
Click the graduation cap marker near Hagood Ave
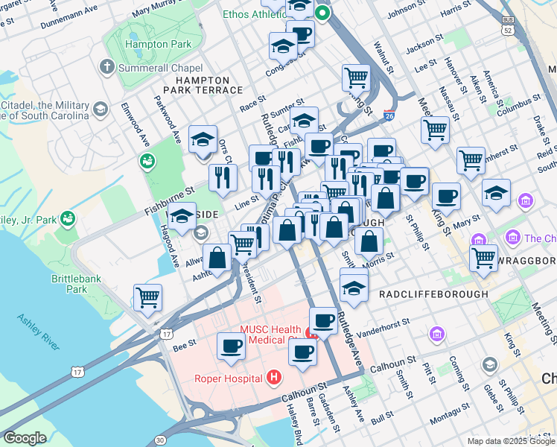(182, 218)
